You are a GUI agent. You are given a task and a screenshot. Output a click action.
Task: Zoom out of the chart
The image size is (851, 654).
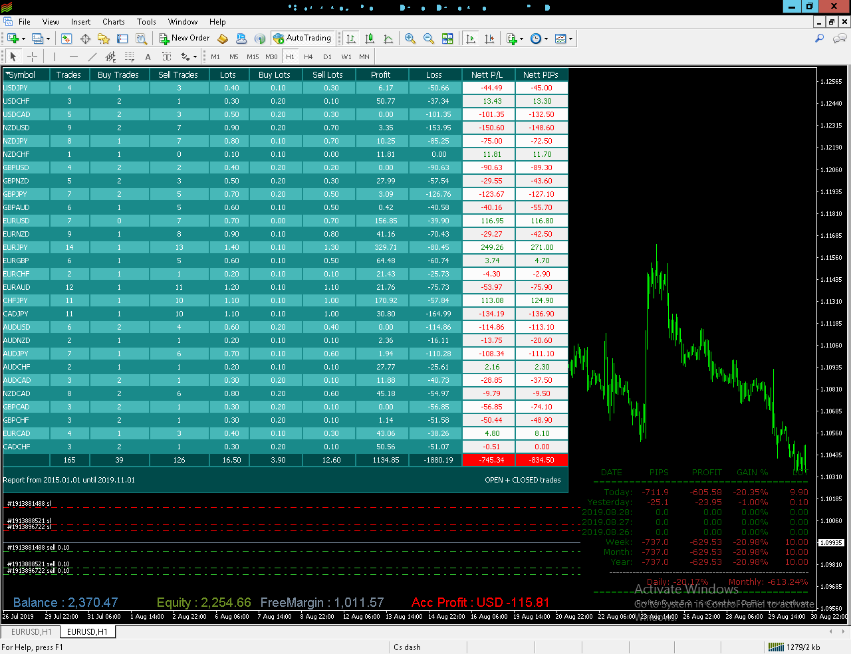(x=429, y=39)
